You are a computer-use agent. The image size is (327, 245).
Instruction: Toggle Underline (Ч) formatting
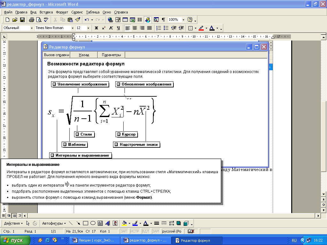(x=118, y=28)
